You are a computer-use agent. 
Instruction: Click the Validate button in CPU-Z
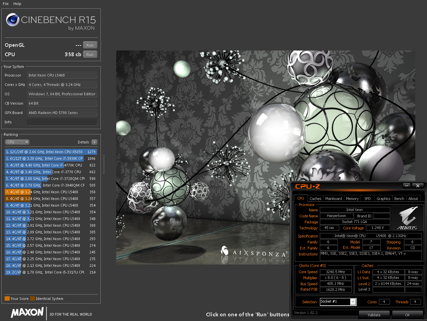coord(374,315)
